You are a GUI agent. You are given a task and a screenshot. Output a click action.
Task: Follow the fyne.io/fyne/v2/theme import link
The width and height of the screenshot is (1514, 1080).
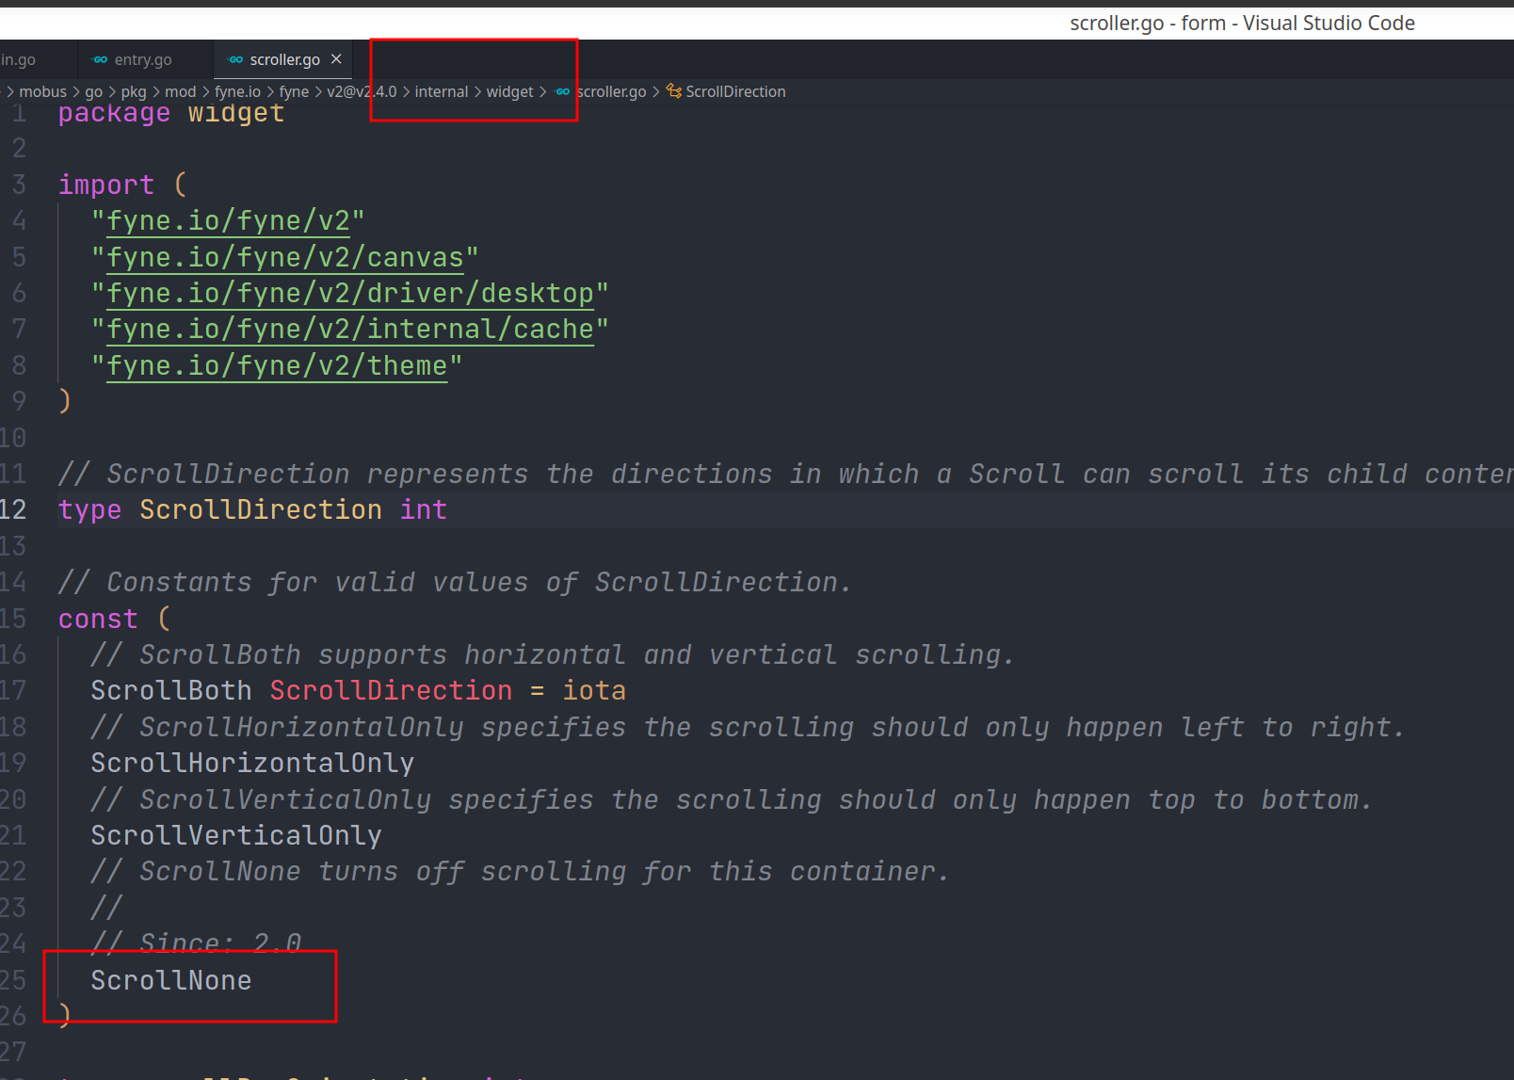(x=277, y=366)
